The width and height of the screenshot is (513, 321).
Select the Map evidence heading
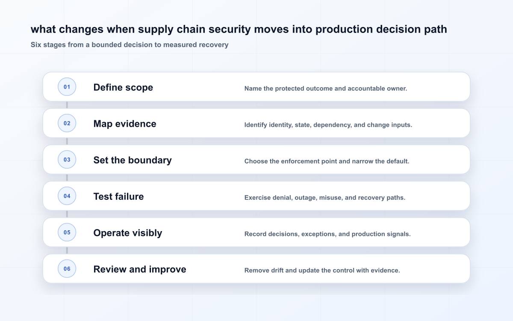pos(125,124)
